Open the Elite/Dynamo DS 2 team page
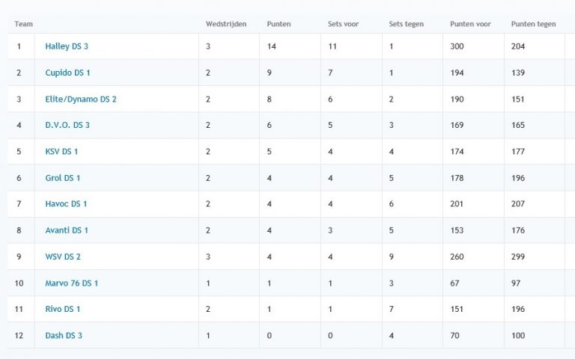Screen dimensions: 575x359 (x=80, y=99)
